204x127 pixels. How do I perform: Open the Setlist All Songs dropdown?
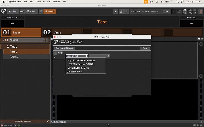(x=27, y=40)
